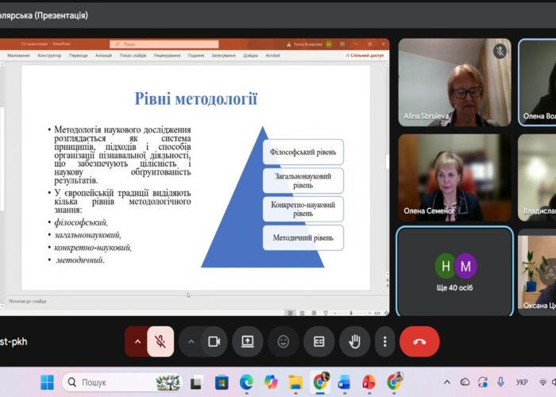Unmute the microphone in the meeting
The width and height of the screenshot is (556, 397).
point(160,341)
